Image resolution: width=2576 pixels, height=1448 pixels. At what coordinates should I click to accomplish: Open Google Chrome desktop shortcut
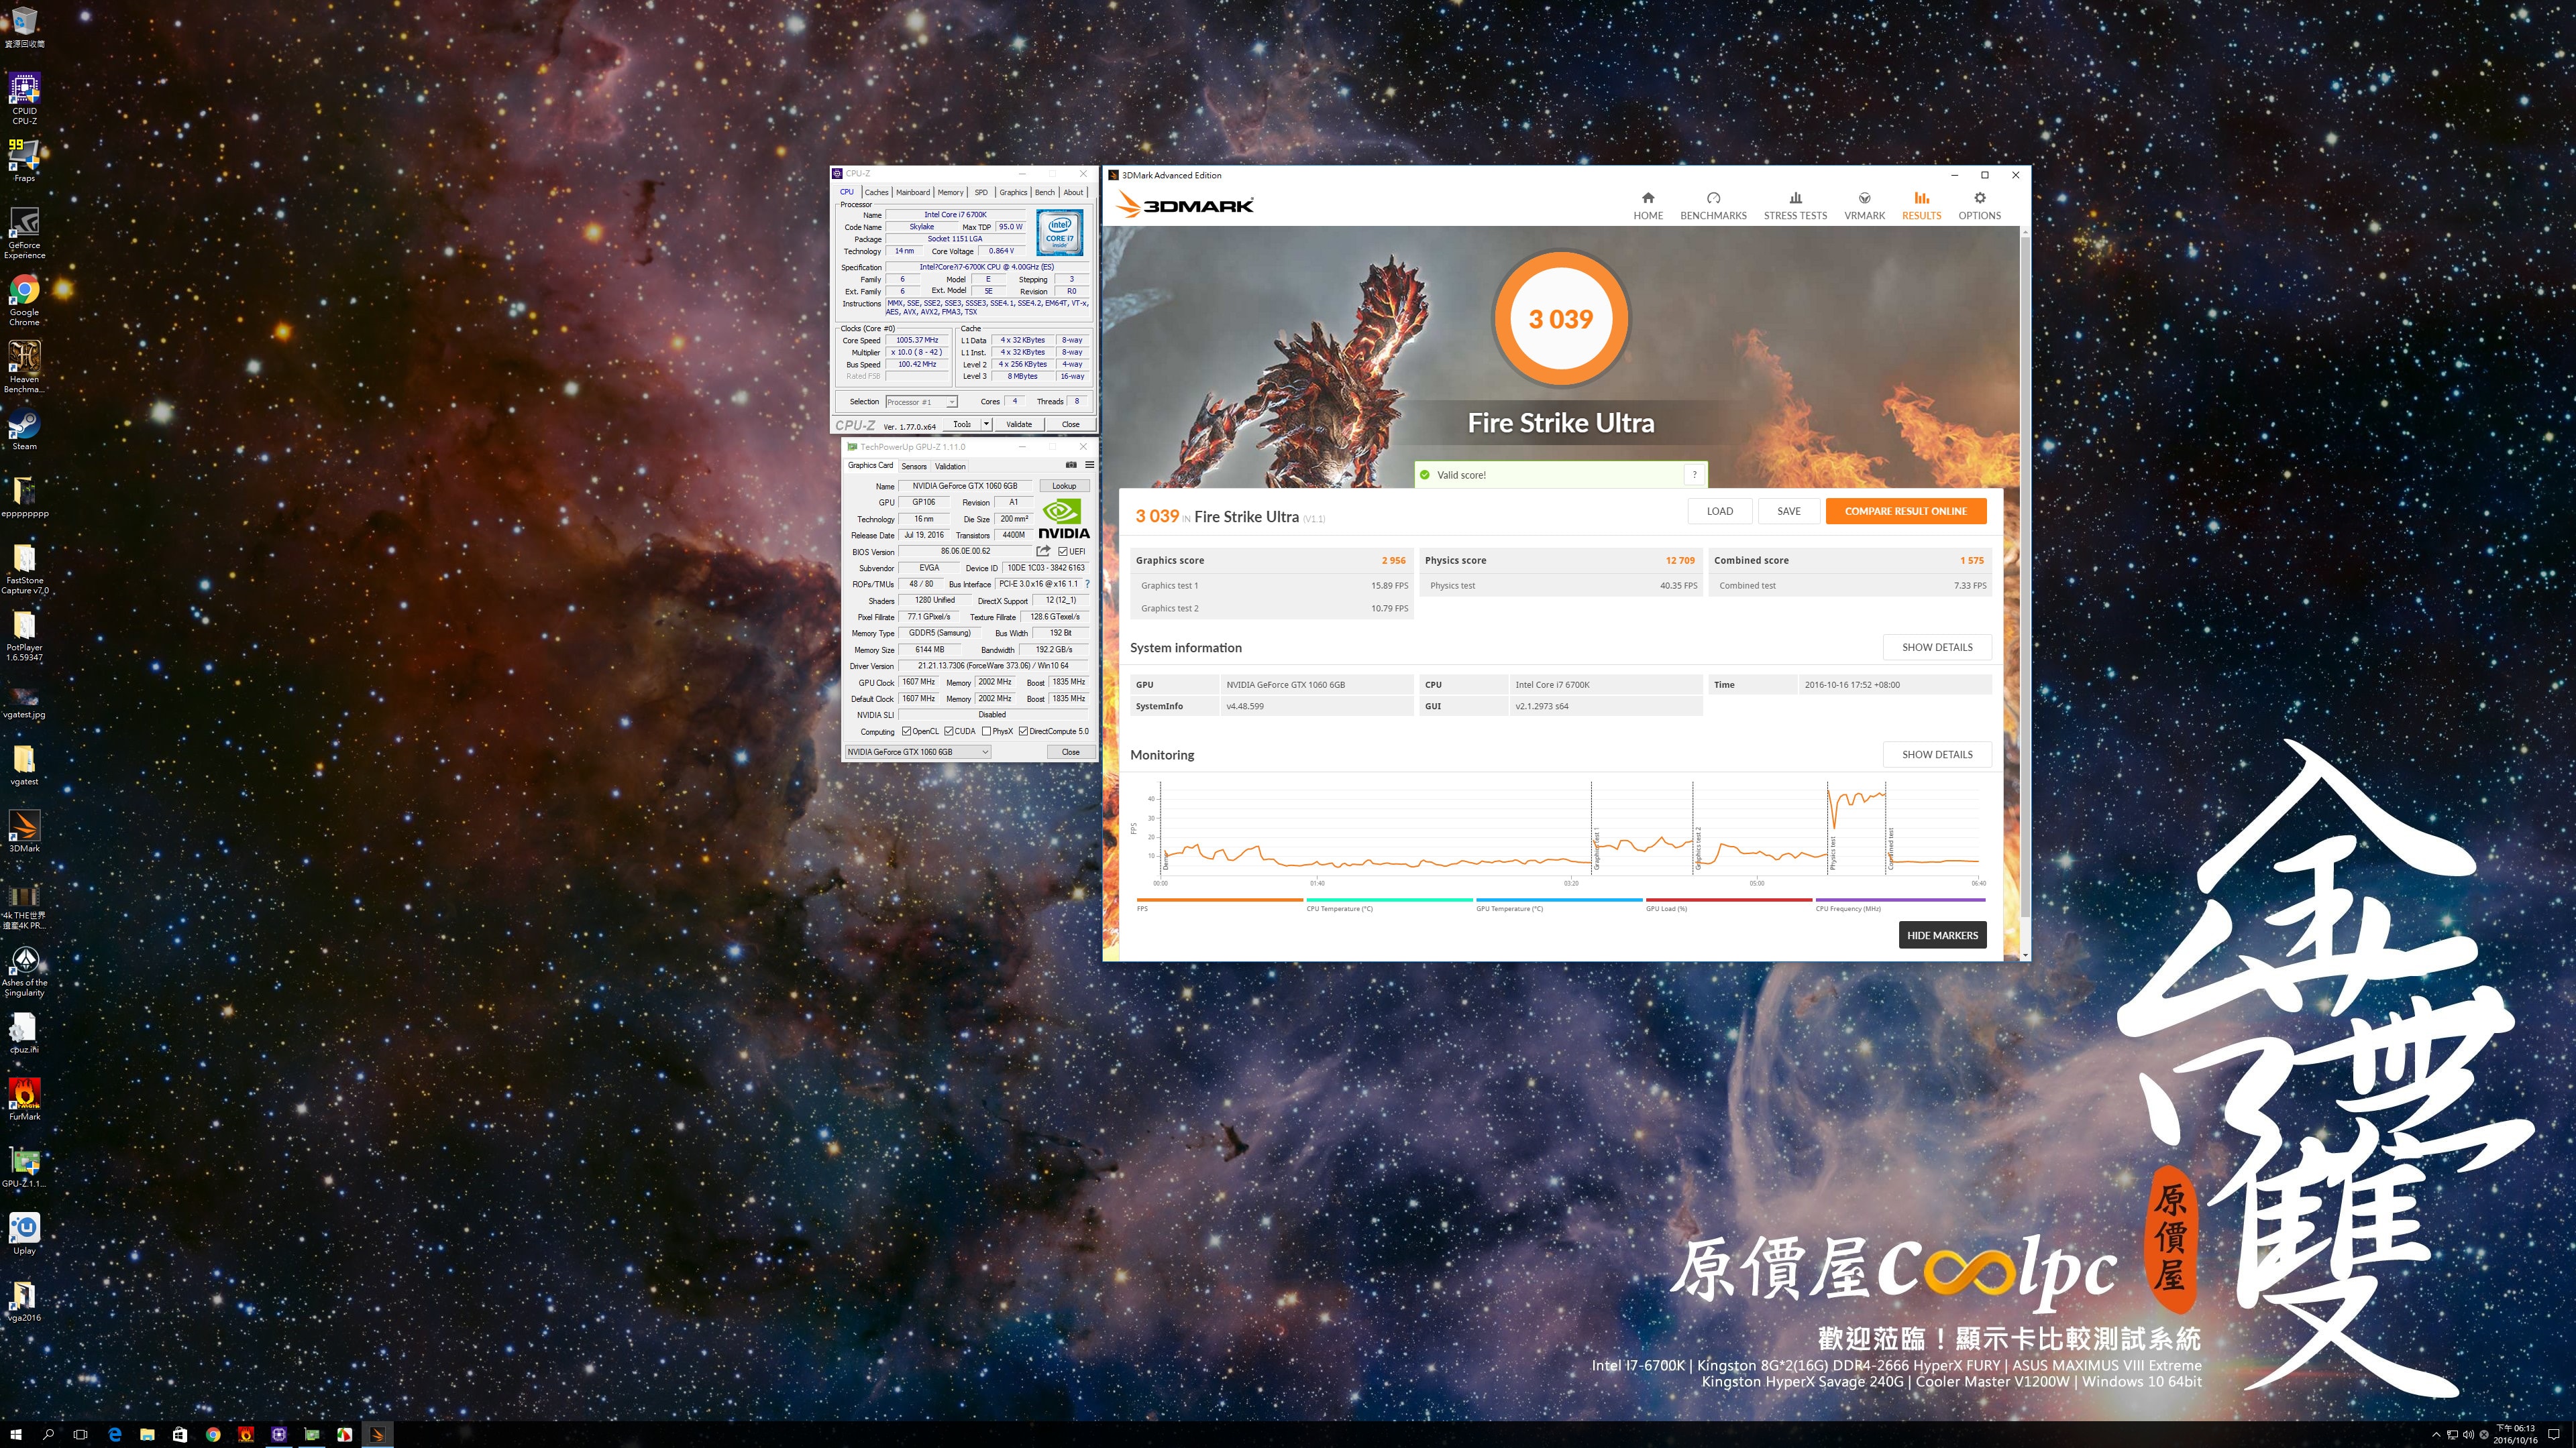coord(24,300)
